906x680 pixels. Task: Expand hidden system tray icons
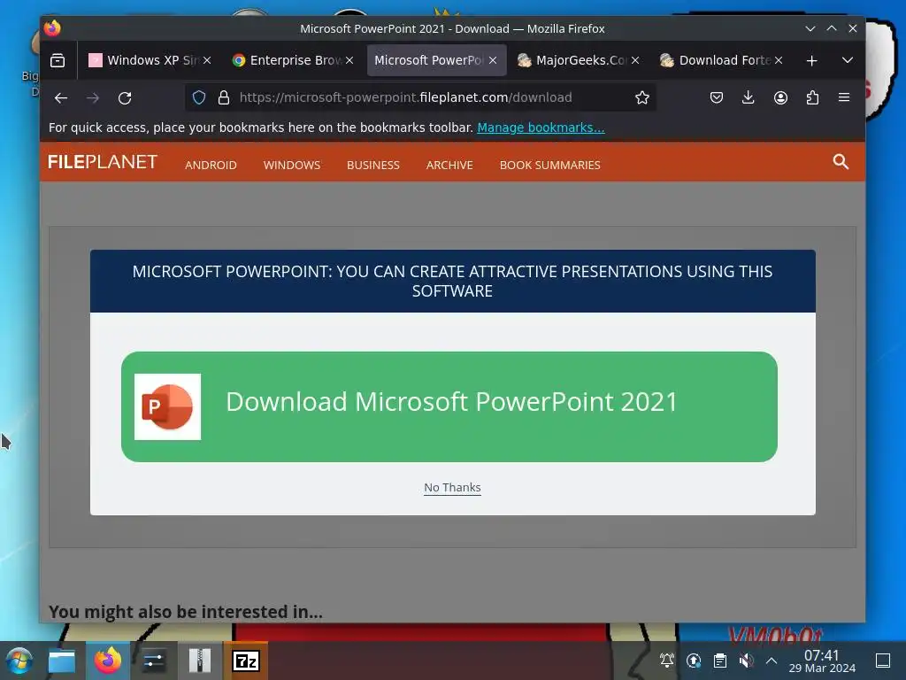772,661
